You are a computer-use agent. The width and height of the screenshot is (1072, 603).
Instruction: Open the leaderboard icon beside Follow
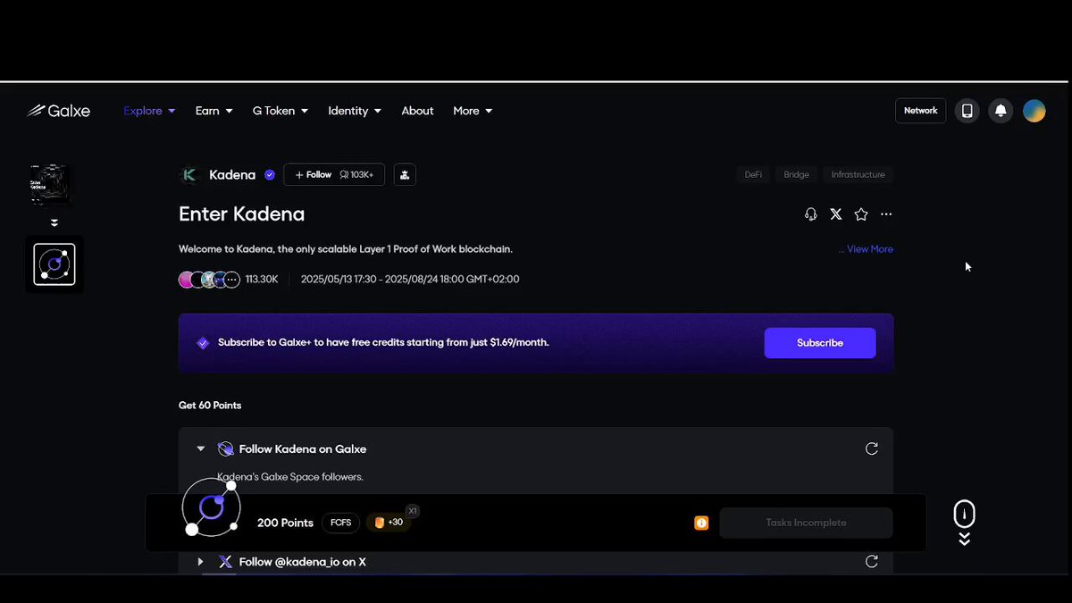pos(405,175)
